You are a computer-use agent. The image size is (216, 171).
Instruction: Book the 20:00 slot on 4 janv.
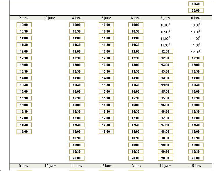[x=77, y=158]
